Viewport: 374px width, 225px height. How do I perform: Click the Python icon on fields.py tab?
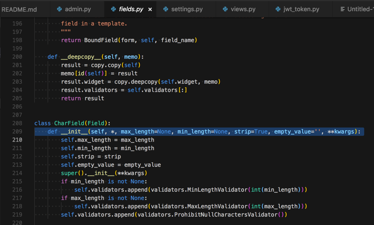click(113, 9)
